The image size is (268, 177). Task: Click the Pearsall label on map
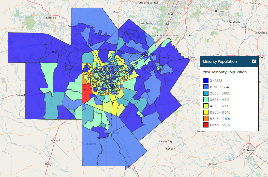tap(55, 140)
